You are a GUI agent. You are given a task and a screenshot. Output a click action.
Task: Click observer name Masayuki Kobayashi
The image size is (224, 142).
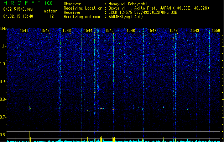point(128,4)
